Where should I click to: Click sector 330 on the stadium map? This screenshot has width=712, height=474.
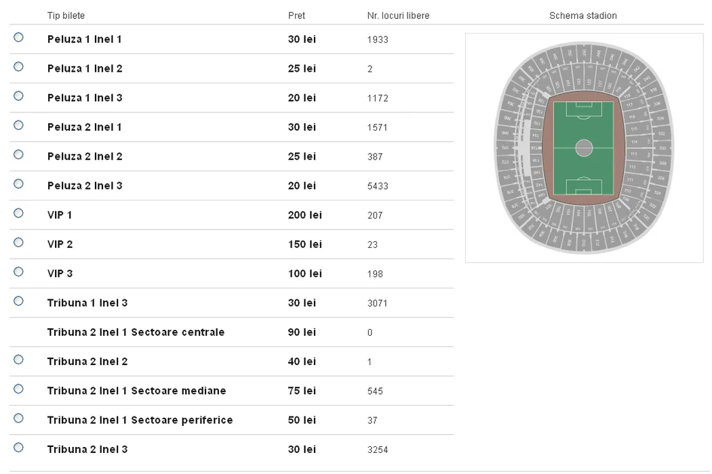point(662,148)
